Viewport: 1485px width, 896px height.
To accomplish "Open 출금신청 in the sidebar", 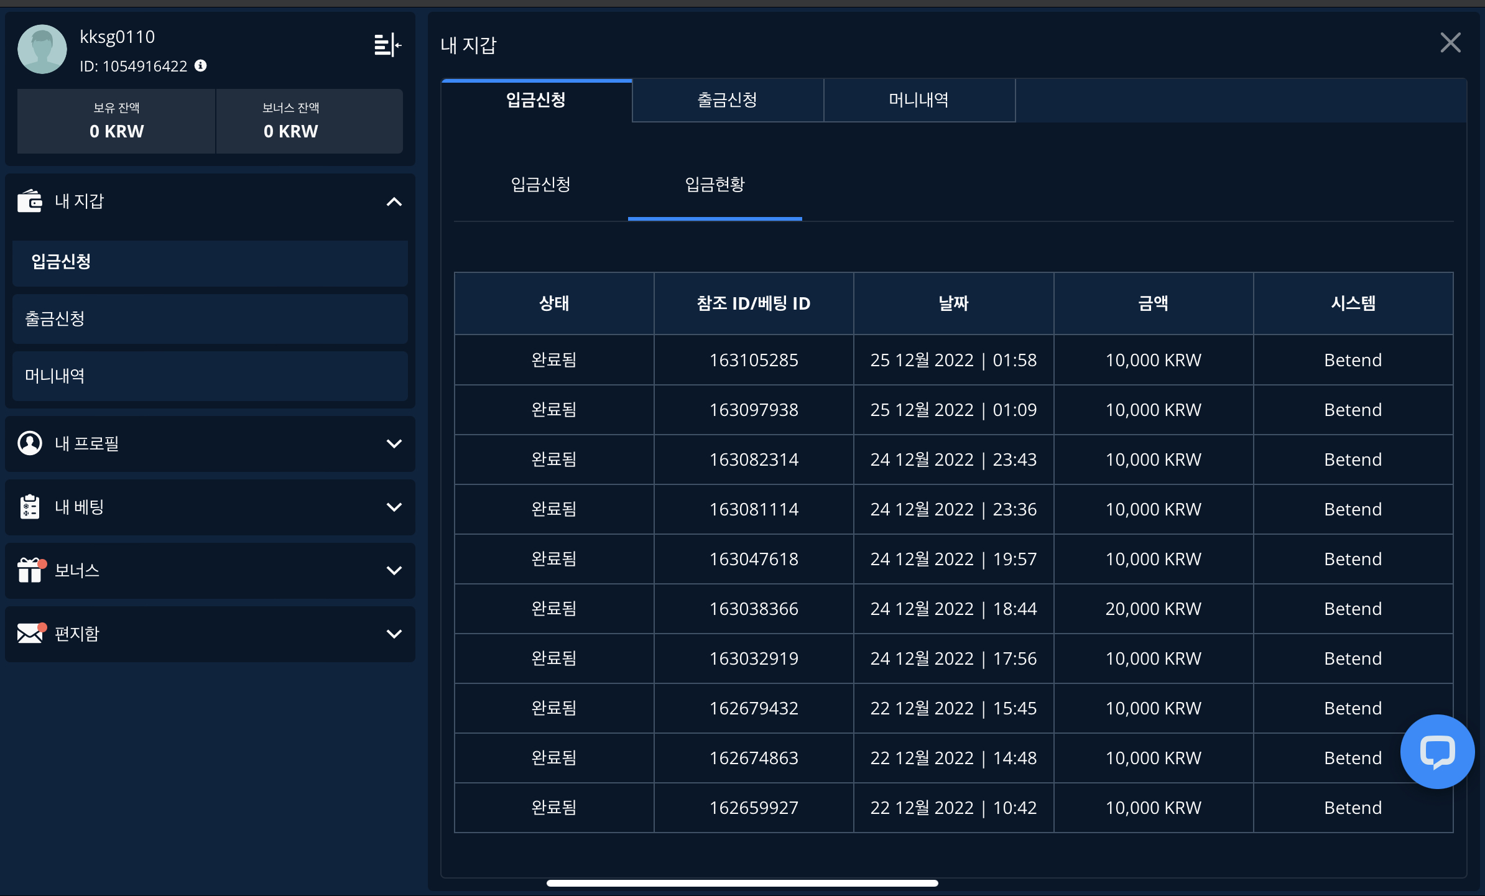I will click(x=210, y=318).
